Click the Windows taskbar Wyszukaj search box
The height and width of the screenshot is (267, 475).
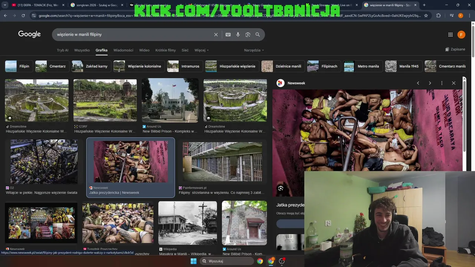[226, 261]
